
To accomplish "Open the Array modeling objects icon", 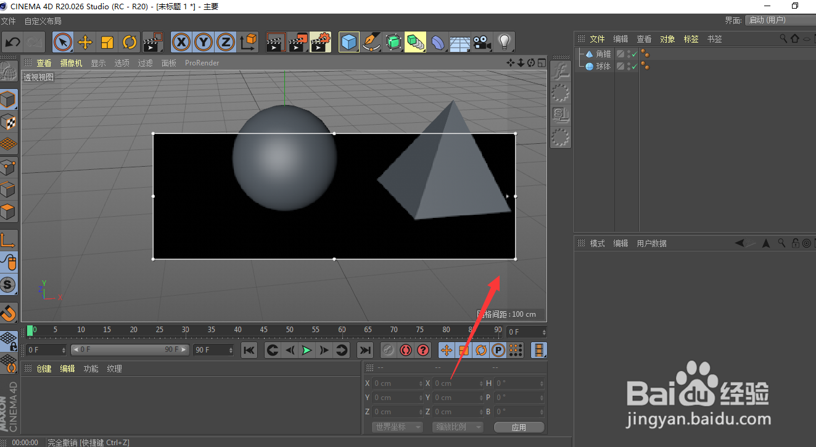I will pos(416,42).
